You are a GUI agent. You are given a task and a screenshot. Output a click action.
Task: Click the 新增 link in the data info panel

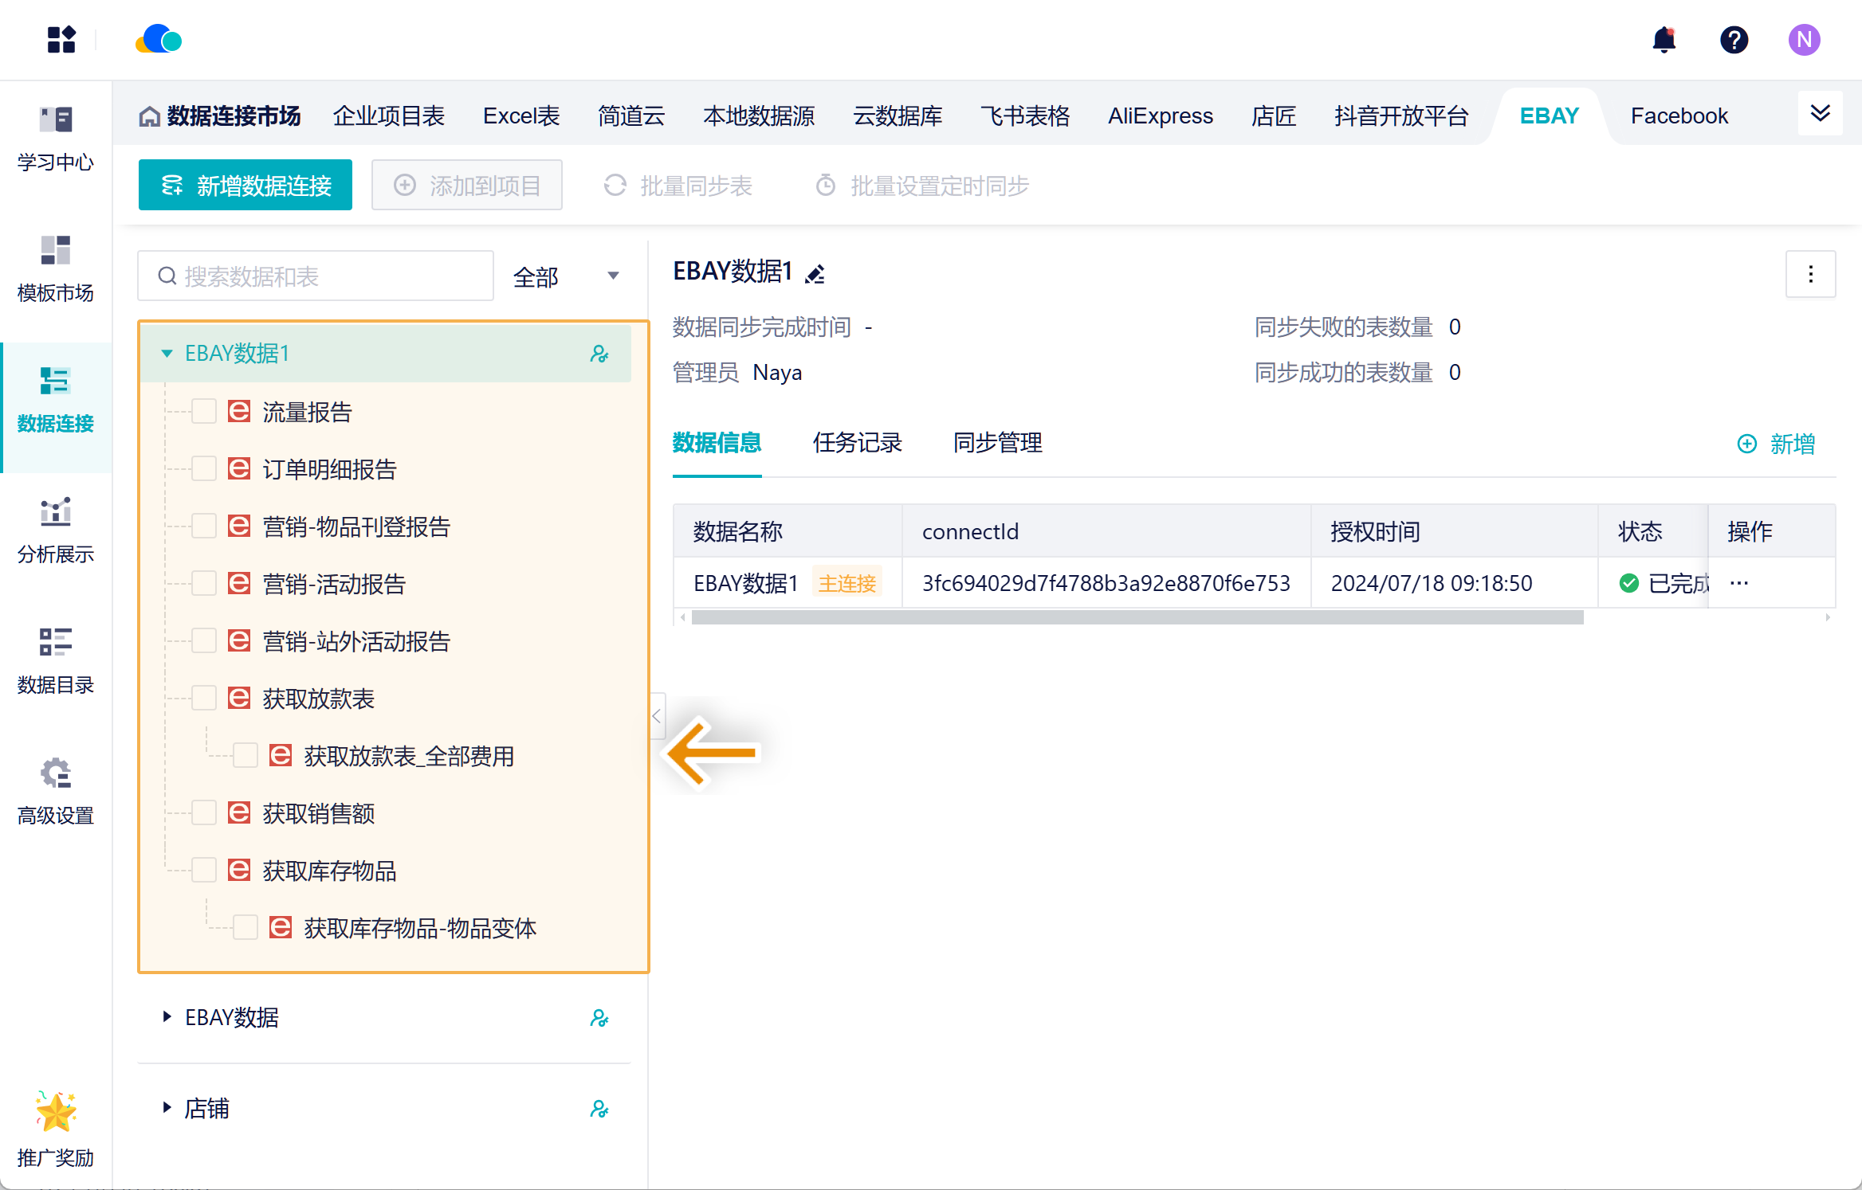coord(1777,444)
